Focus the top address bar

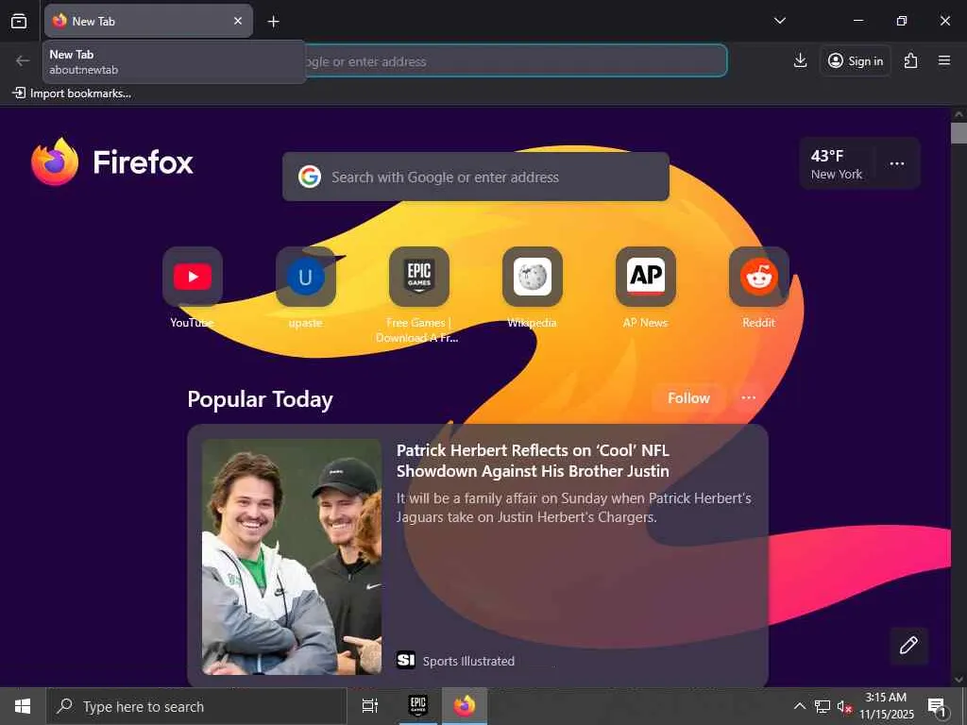[x=517, y=61]
